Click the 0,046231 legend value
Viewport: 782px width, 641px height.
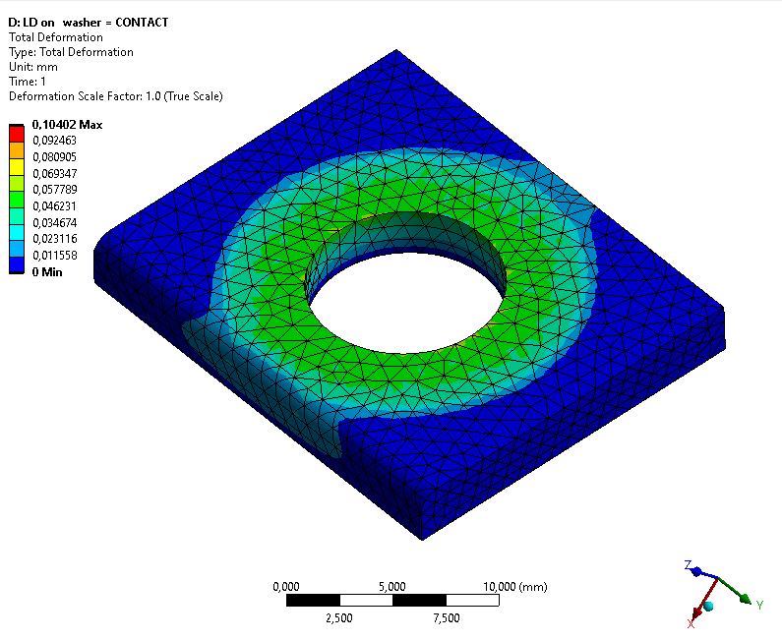[54, 205]
